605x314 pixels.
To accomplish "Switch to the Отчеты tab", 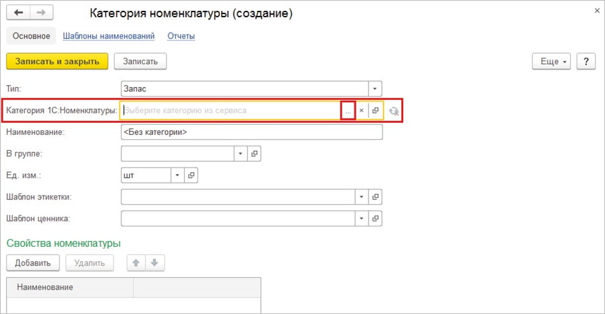I will [181, 36].
